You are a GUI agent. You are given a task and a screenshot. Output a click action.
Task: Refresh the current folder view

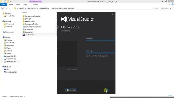pyautogui.click(x=157, y=8)
